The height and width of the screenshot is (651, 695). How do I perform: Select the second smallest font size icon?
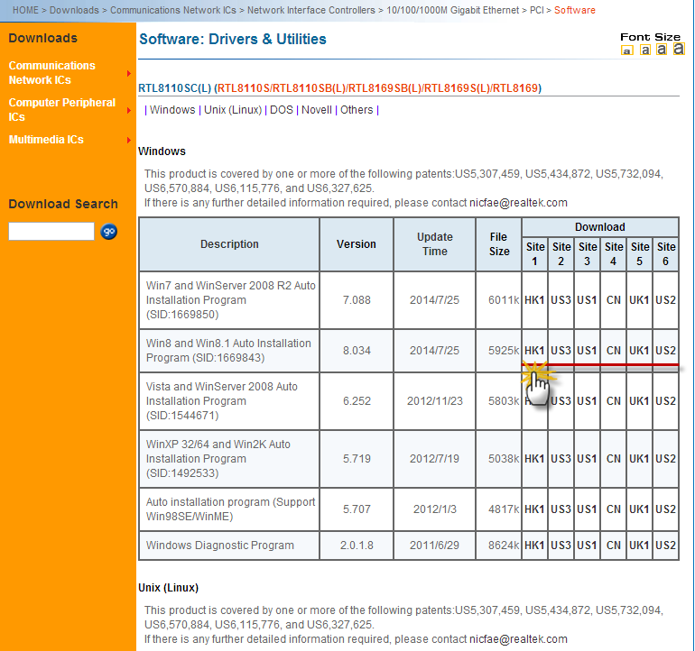(645, 50)
